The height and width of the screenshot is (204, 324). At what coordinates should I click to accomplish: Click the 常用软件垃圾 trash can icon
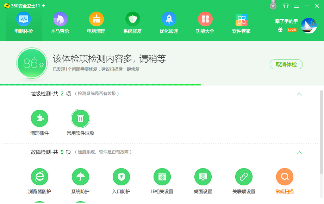[x=80, y=119]
